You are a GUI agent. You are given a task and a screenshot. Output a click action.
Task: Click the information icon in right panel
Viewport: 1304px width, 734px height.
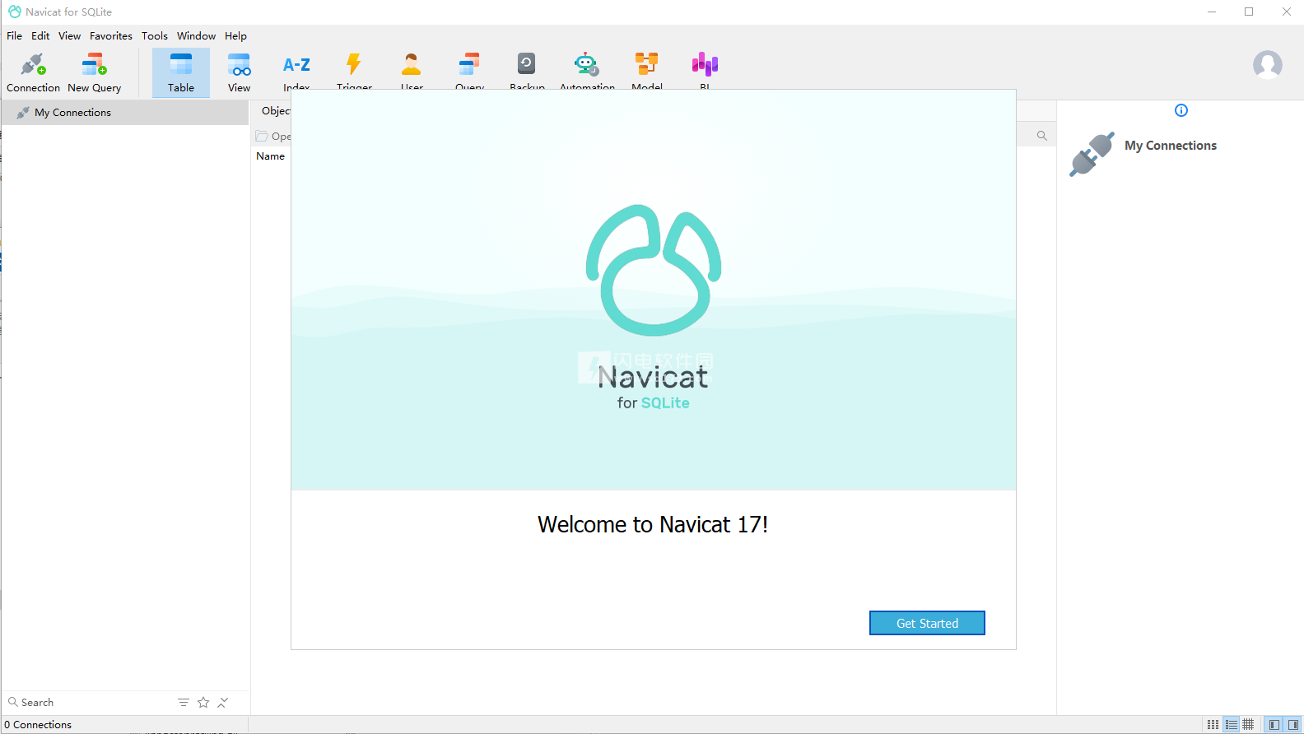click(1181, 110)
